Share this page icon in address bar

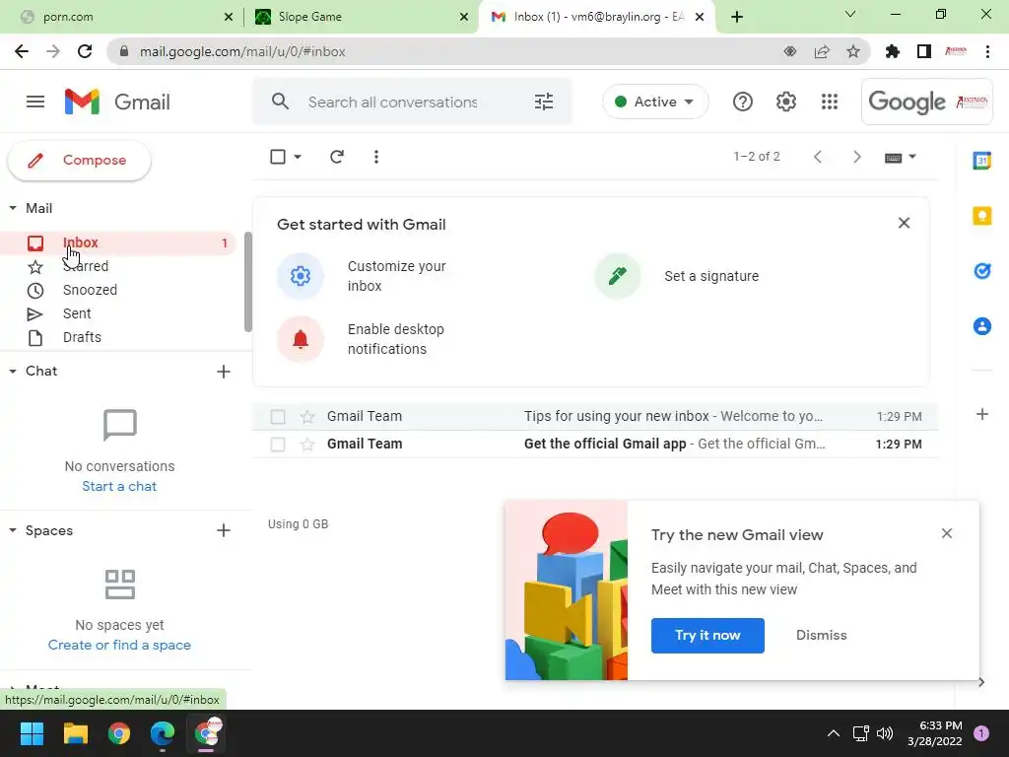click(x=822, y=51)
